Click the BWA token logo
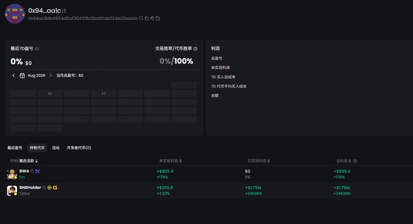Screen dimensions: 413x224 [x=12, y=174]
